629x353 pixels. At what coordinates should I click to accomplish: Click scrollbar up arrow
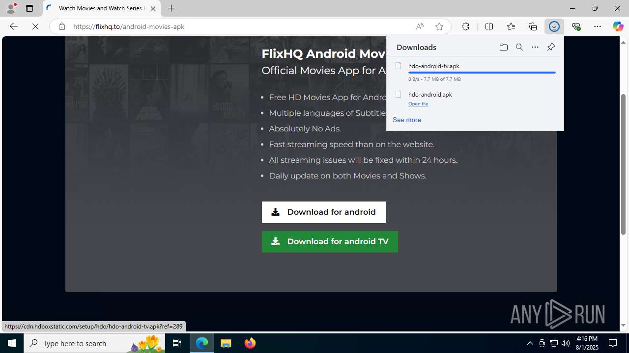pos(623,42)
